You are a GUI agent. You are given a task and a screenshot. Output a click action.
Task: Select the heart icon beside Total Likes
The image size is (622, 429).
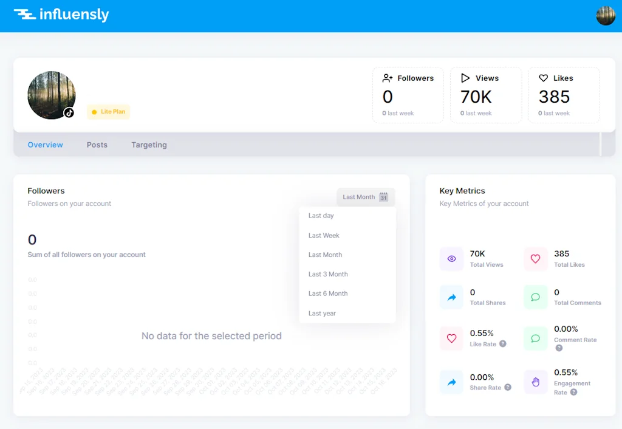[x=535, y=258]
